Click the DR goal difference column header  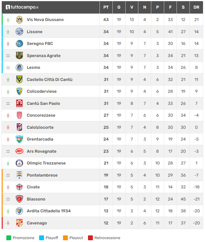click(x=196, y=7)
